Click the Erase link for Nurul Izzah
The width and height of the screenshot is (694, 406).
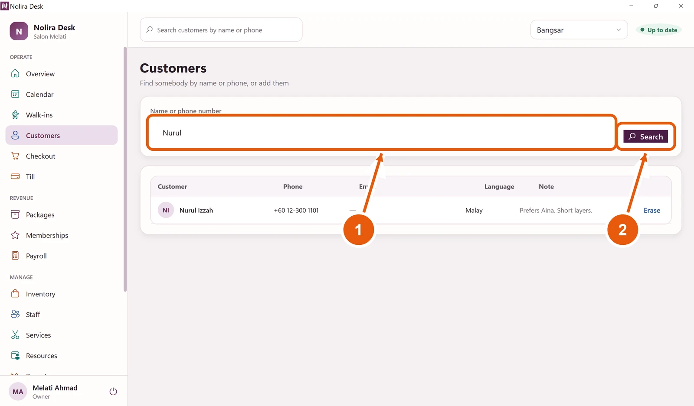tap(652, 210)
